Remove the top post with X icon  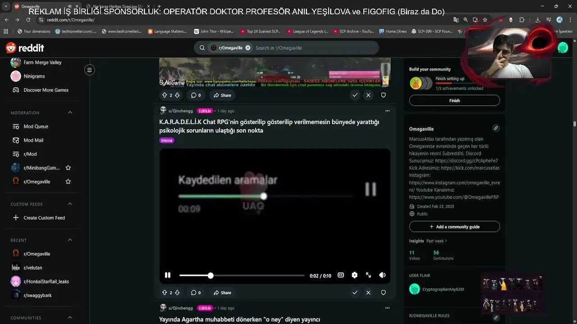[368, 95]
